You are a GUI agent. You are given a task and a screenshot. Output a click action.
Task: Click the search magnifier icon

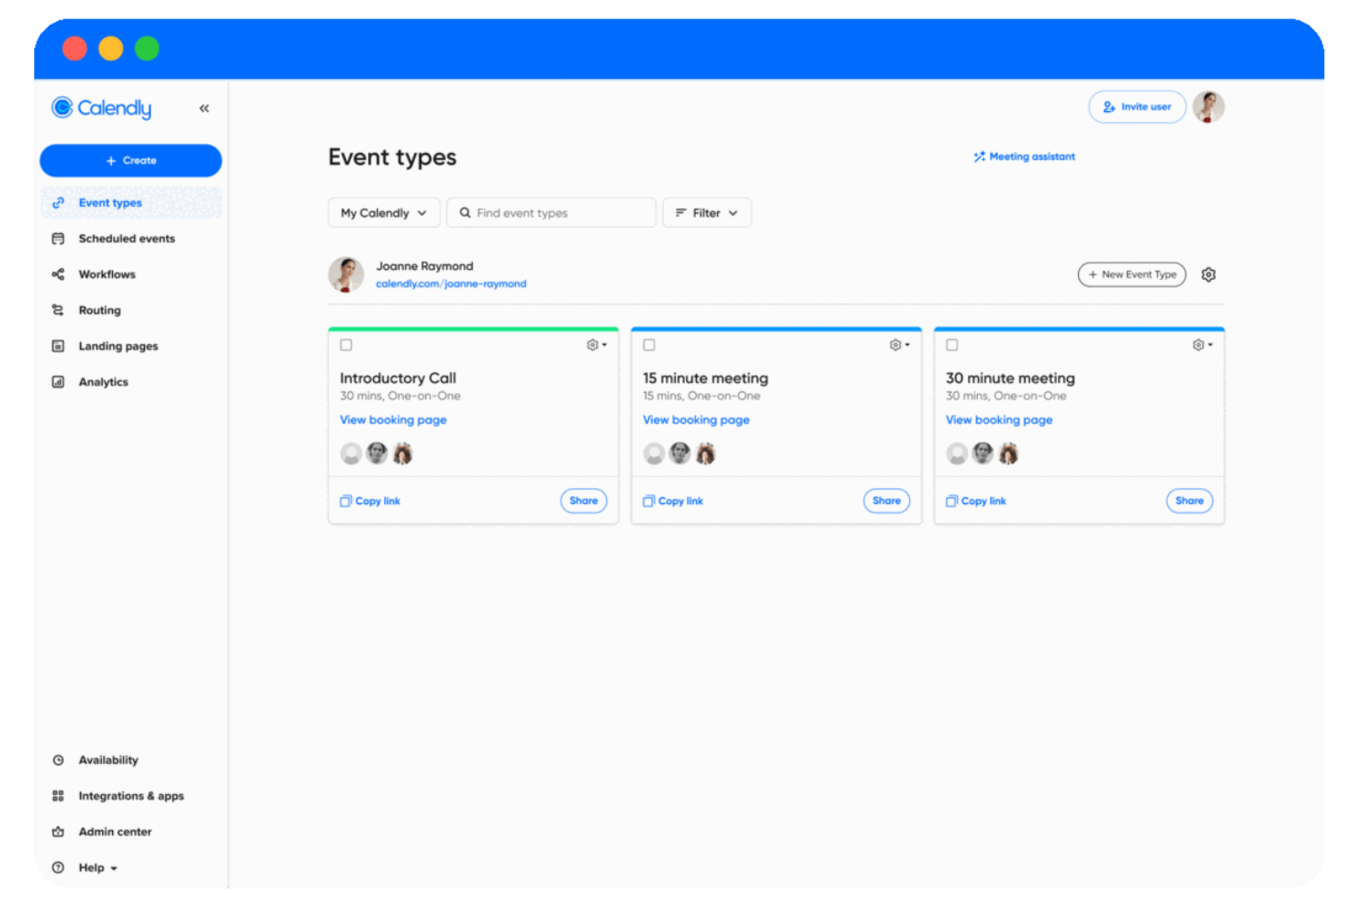coord(466,213)
